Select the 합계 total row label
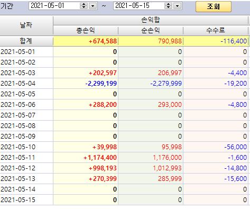This screenshot has height=209, width=250. click(x=26, y=41)
